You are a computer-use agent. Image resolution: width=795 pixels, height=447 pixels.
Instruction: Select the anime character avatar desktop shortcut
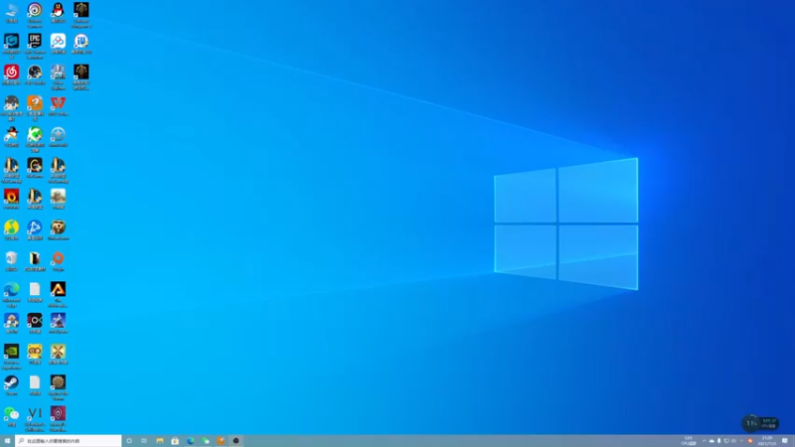(11, 108)
